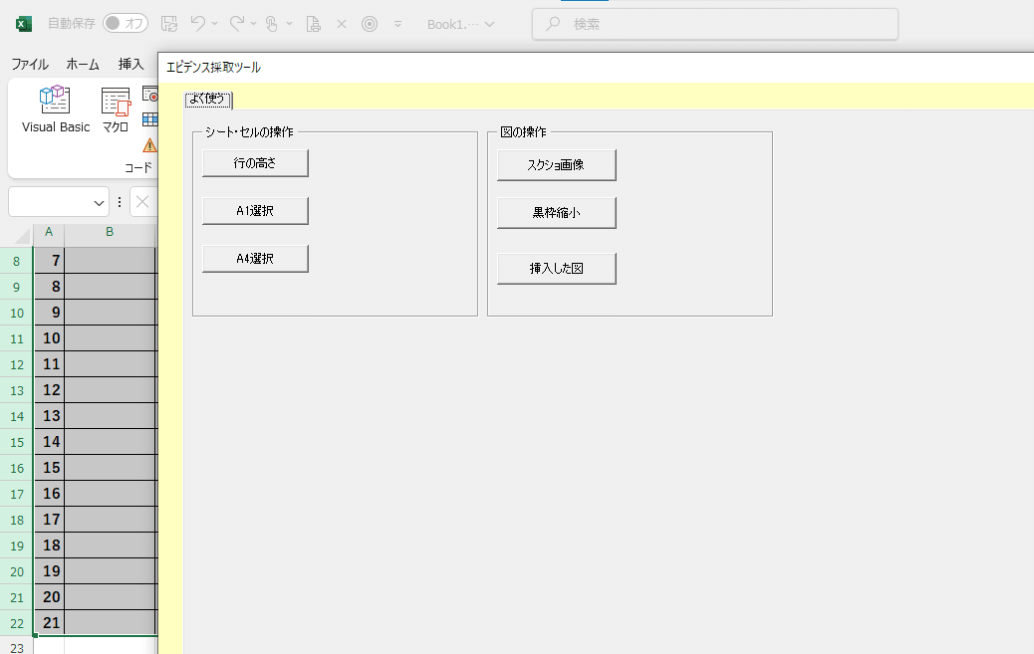
Task: Click the 行の高さ button
Action: pos(255,163)
